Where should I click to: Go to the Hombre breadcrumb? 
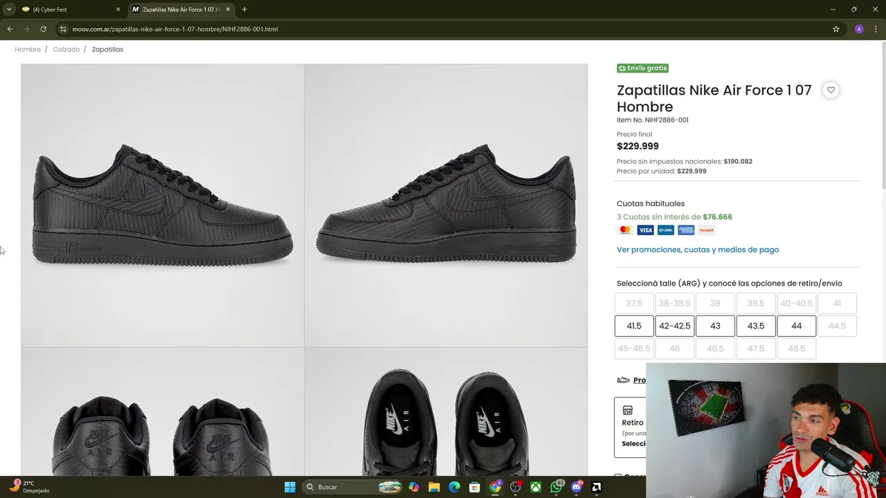[x=28, y=49]
